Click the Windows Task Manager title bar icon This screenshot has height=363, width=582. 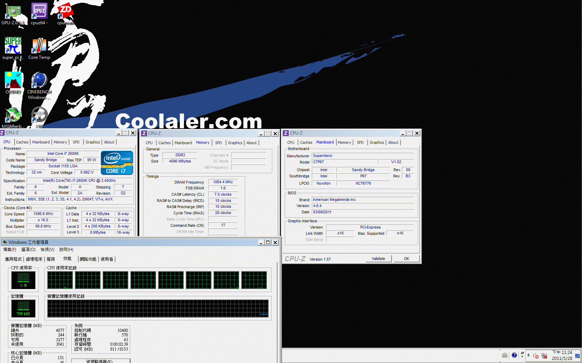click(x=5, y=242)
